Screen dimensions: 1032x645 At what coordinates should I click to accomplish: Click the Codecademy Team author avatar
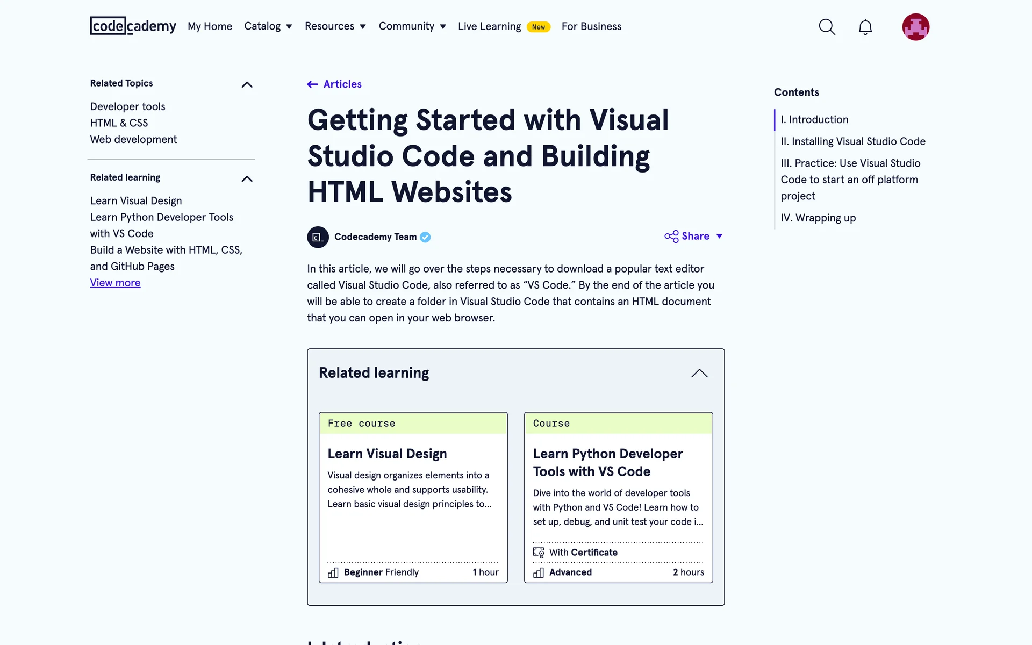click(x=318, y=237)
